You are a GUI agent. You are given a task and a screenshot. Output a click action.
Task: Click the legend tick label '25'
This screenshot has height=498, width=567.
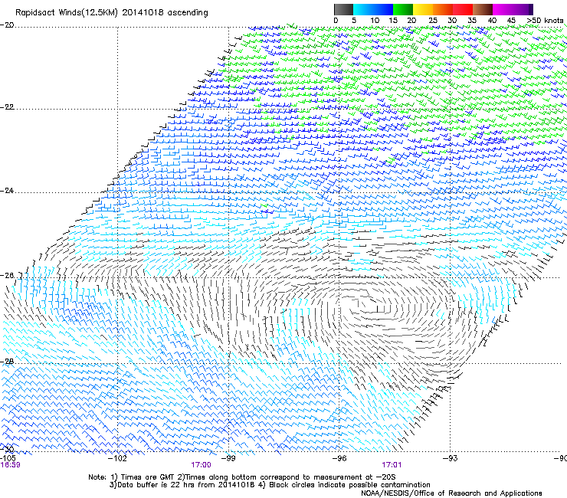tap(432, 21)
